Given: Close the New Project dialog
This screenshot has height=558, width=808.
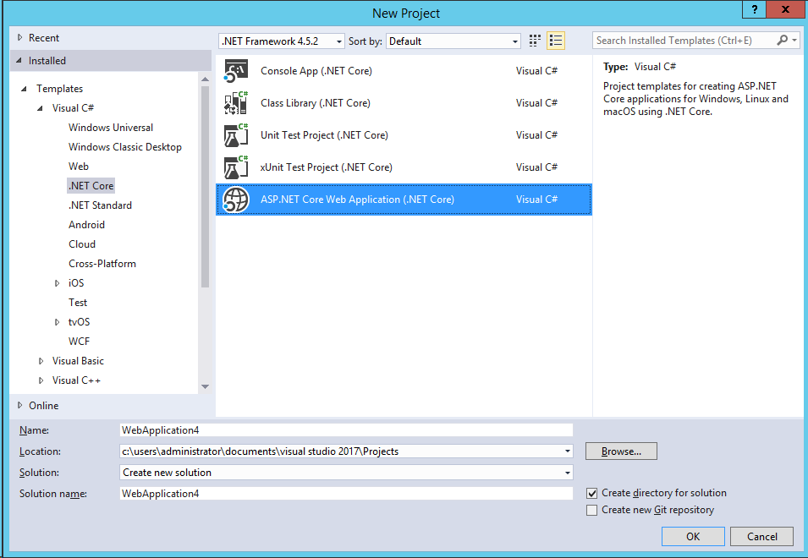Looking at the screenshot, I should coord(785,9).
